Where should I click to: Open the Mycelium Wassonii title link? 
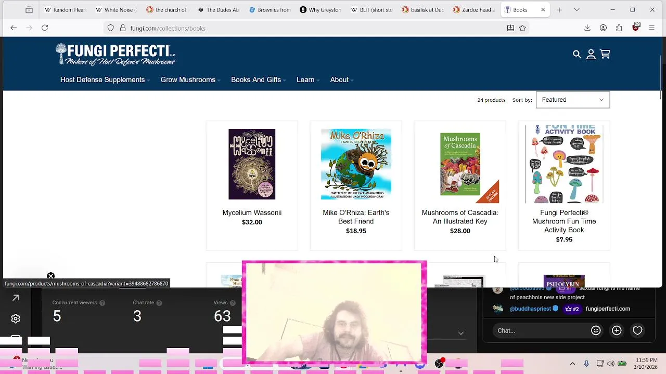(x=252, y=212)
